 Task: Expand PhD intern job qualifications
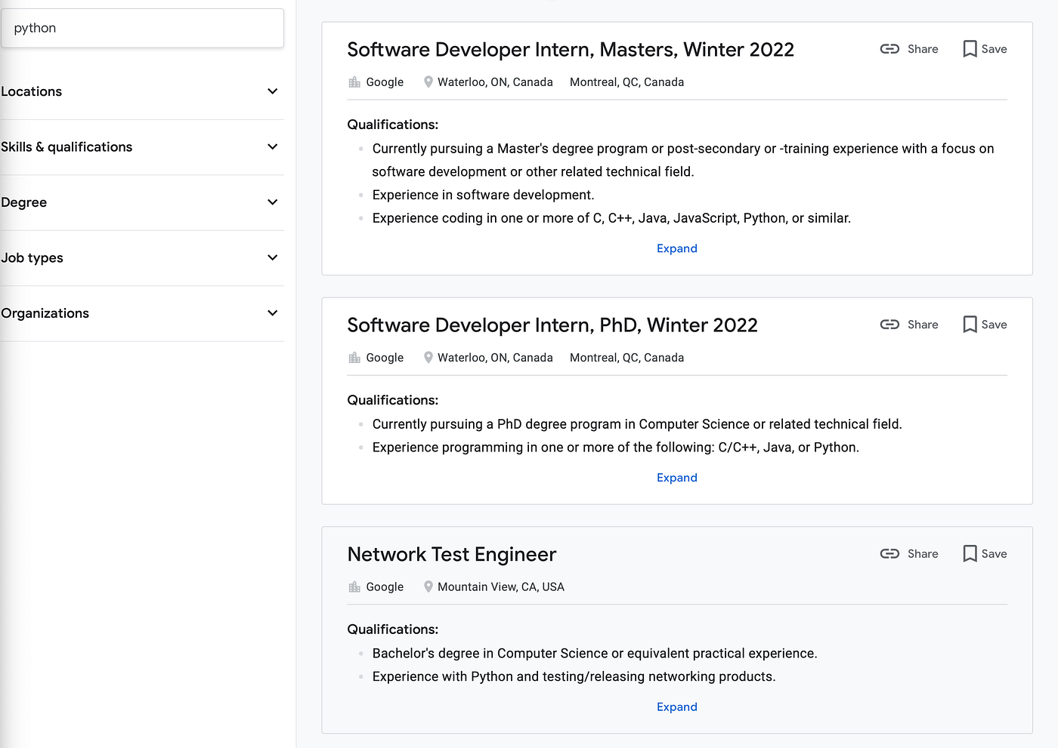[676, 478]
